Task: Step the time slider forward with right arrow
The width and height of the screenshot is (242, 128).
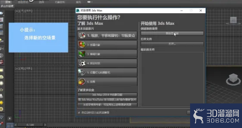Action: point(45,125)
